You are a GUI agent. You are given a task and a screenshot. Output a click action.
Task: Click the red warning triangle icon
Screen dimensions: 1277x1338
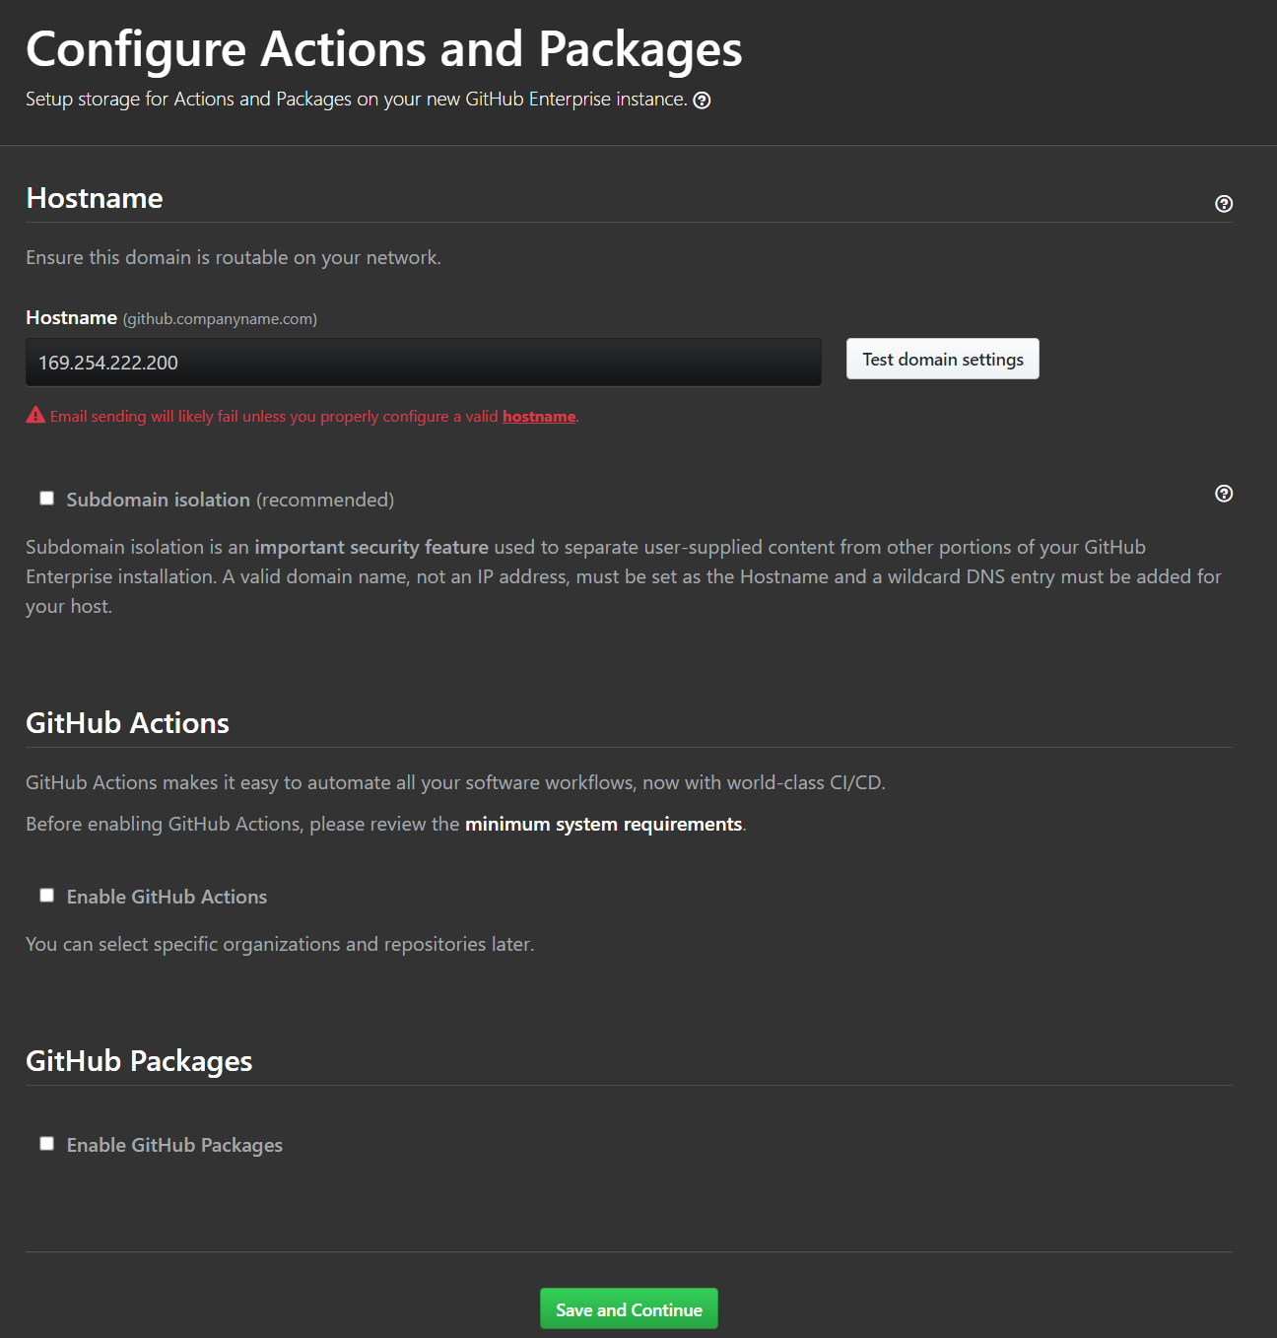(x=35, y=415)
